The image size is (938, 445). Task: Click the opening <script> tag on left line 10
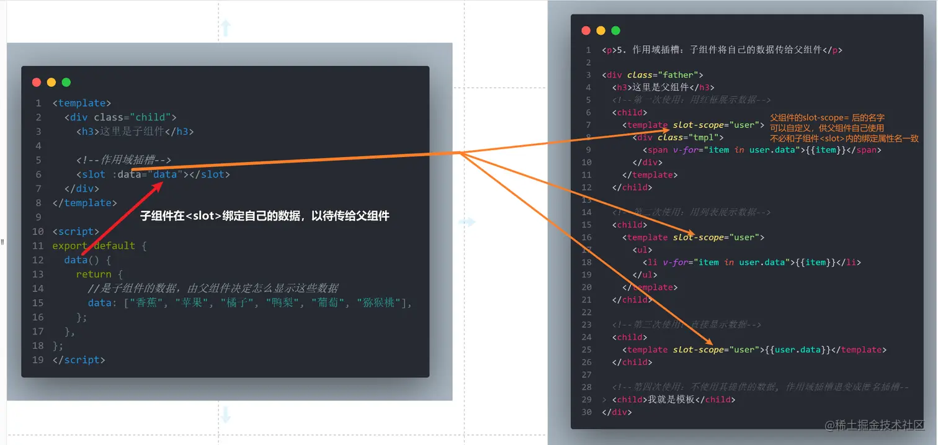(76, 231)
